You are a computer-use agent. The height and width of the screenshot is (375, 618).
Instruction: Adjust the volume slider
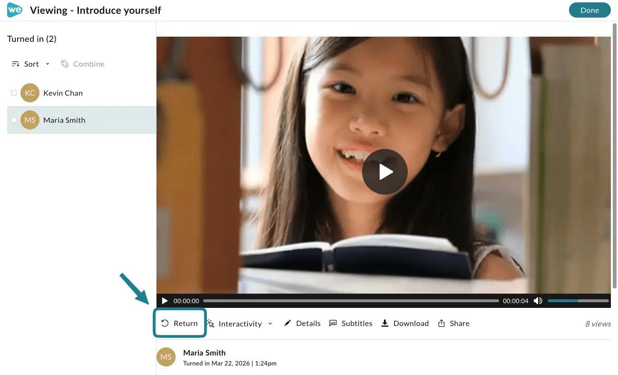pos(578,301)
